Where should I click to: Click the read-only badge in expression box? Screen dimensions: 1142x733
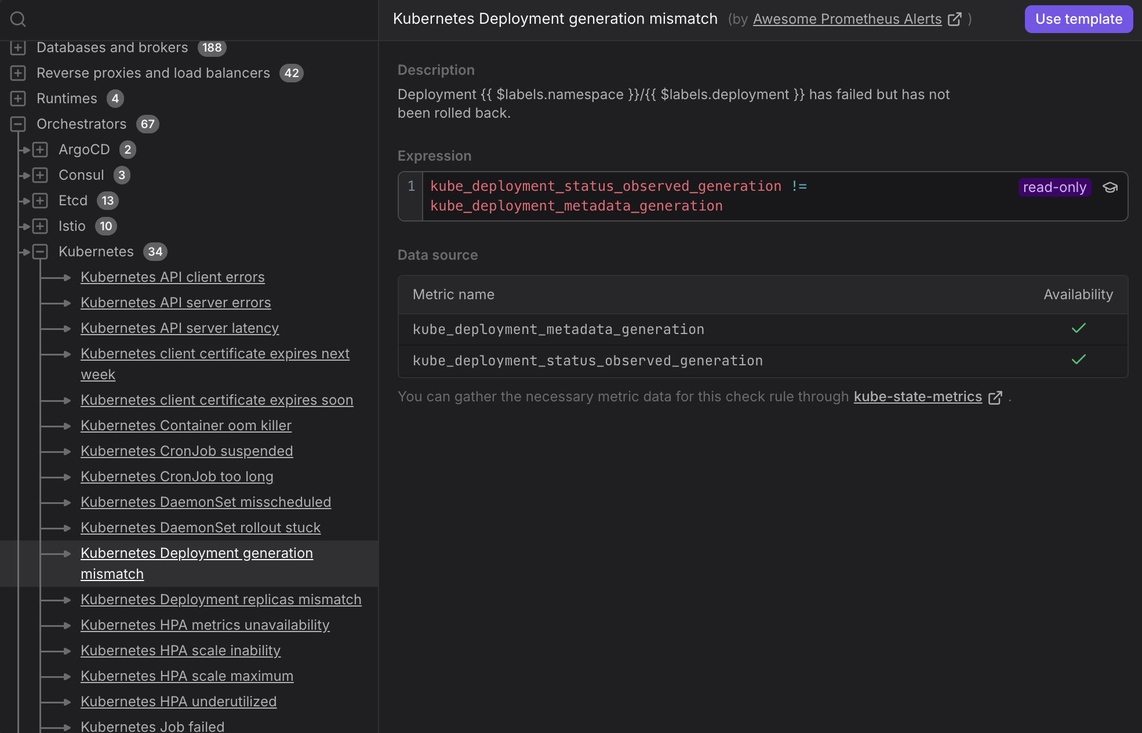point(1054,187)
